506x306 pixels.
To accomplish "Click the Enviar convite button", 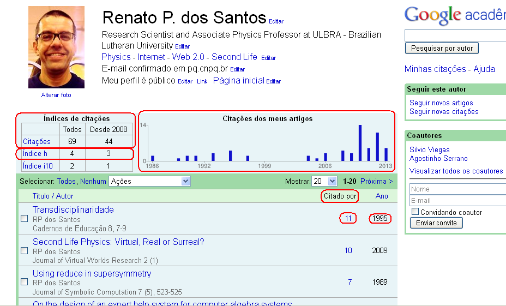I will pos(436,223).
